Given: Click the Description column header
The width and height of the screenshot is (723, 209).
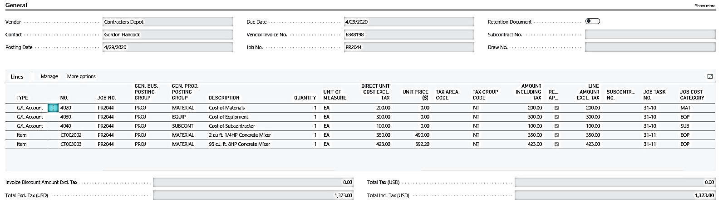Looking at the screenshot, I should pos(224,98).
